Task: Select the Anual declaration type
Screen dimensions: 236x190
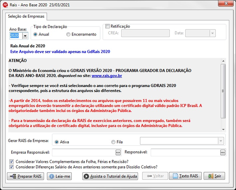Action: (41, 34)
